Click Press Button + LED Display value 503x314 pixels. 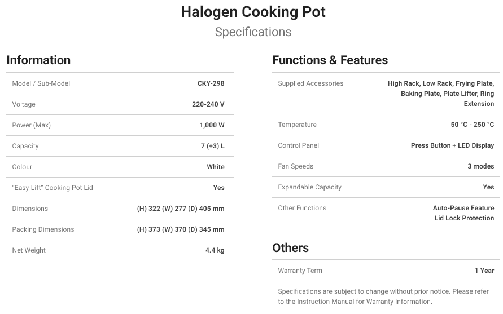pos(452,145)
